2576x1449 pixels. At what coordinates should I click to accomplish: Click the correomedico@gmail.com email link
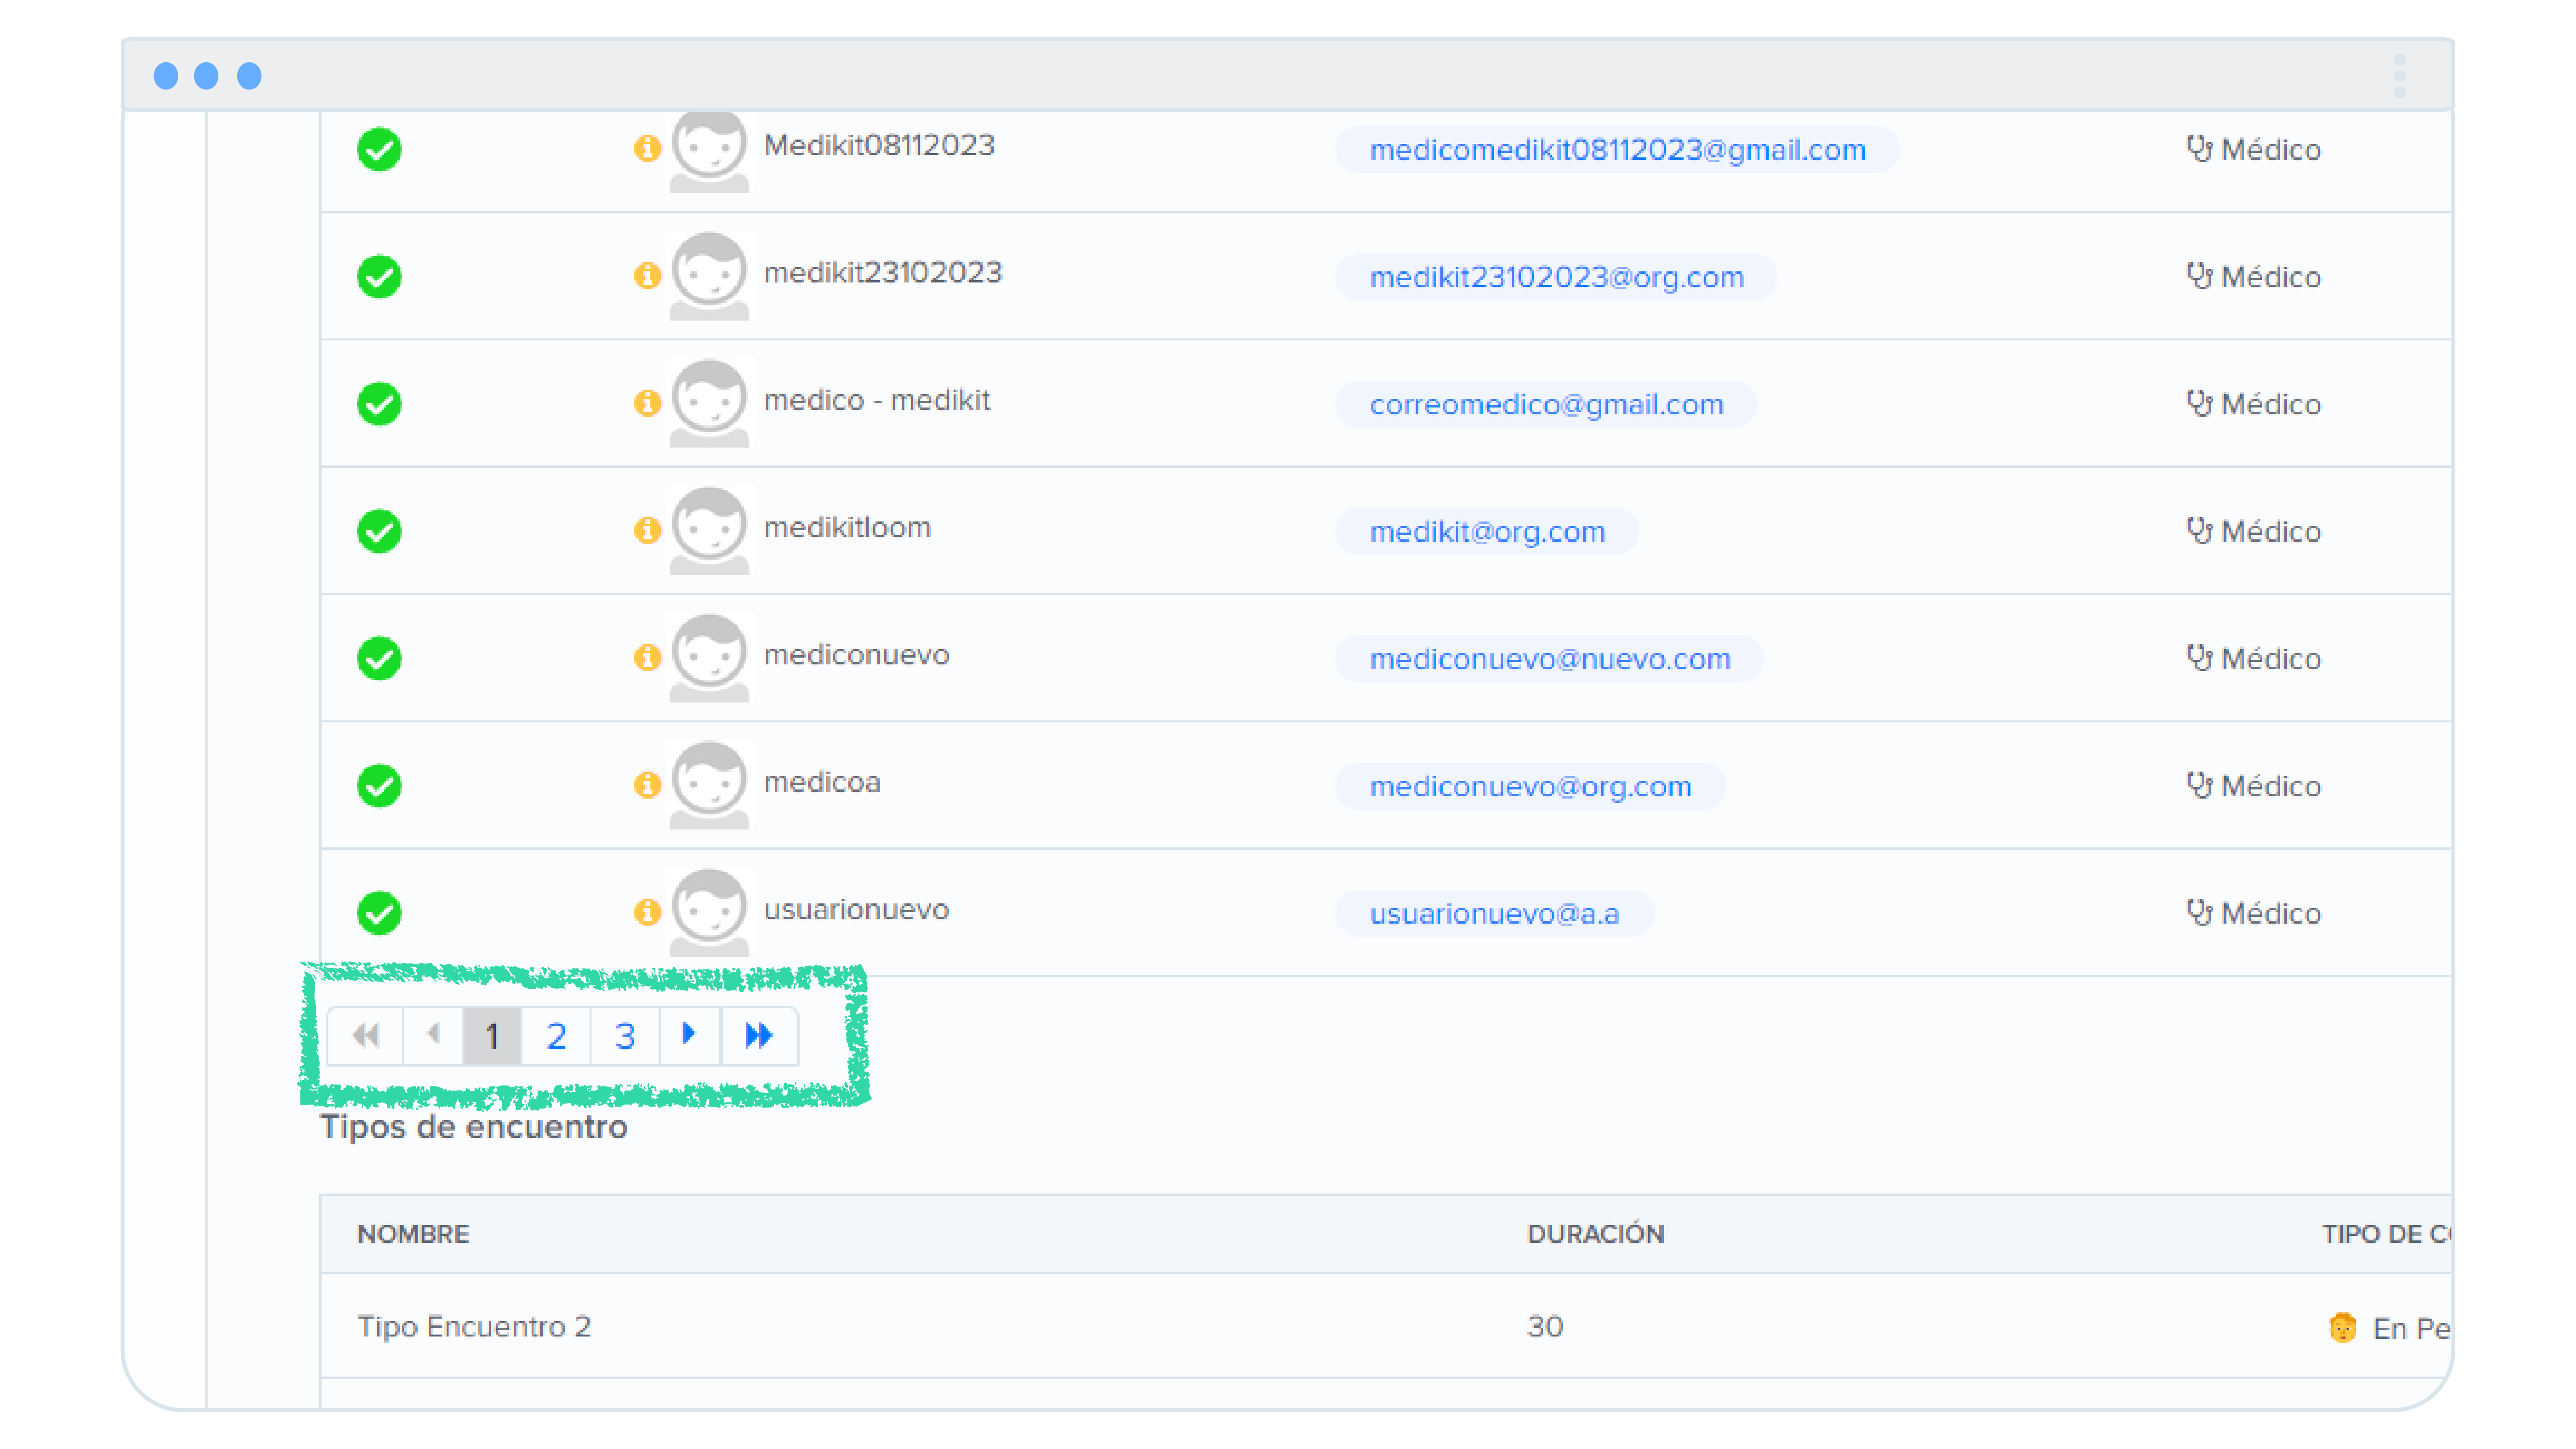click(1546, 405)
